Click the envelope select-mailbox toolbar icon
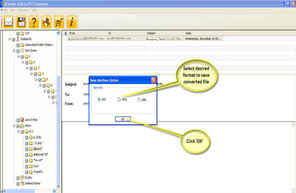 8,22
